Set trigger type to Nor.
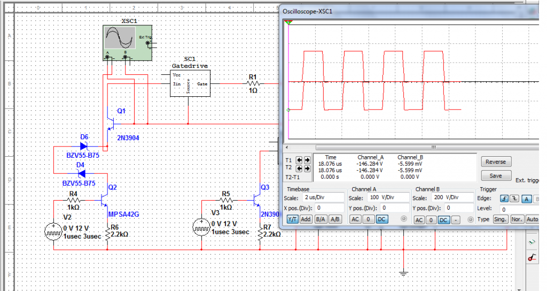 [517, 219]
